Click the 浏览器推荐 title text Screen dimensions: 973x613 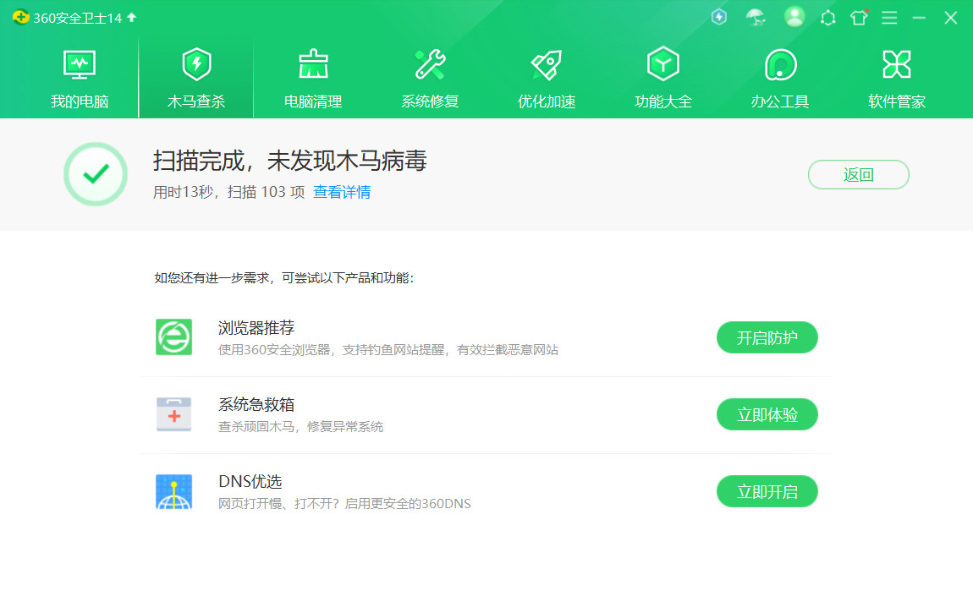click(x=256, y=327)
